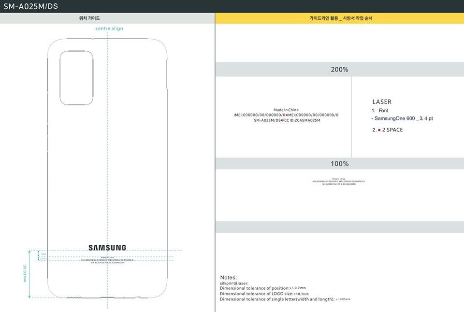The width and height of the screenshot is (464, 312).
Task: Select the SM-A025M/DS title bar text
Action: pos(31,6)
